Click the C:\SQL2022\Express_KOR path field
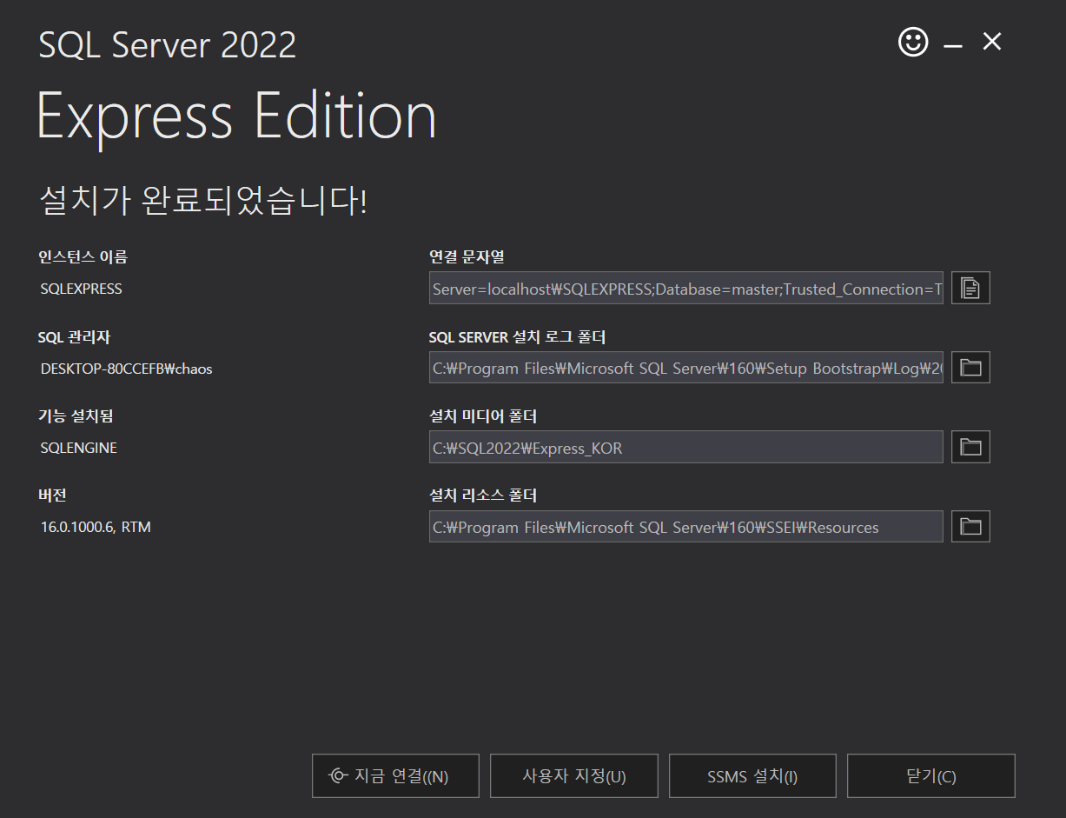 point(686,447)
